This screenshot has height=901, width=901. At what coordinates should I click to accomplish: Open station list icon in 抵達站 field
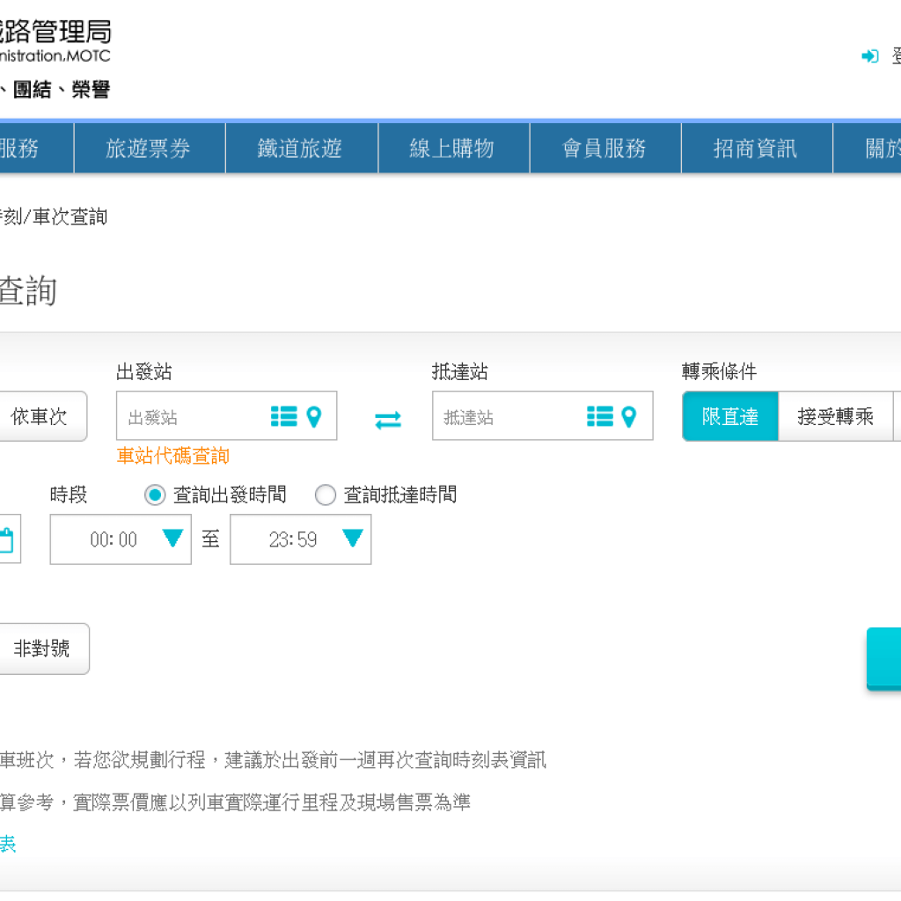(599, 416)
